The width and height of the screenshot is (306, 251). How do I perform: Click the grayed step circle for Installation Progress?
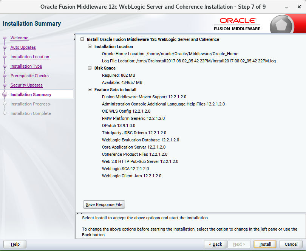[4, 104]
